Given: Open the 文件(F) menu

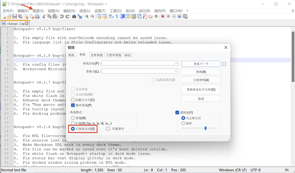Looking at the screenshot, I should click(x=8, y=11).
